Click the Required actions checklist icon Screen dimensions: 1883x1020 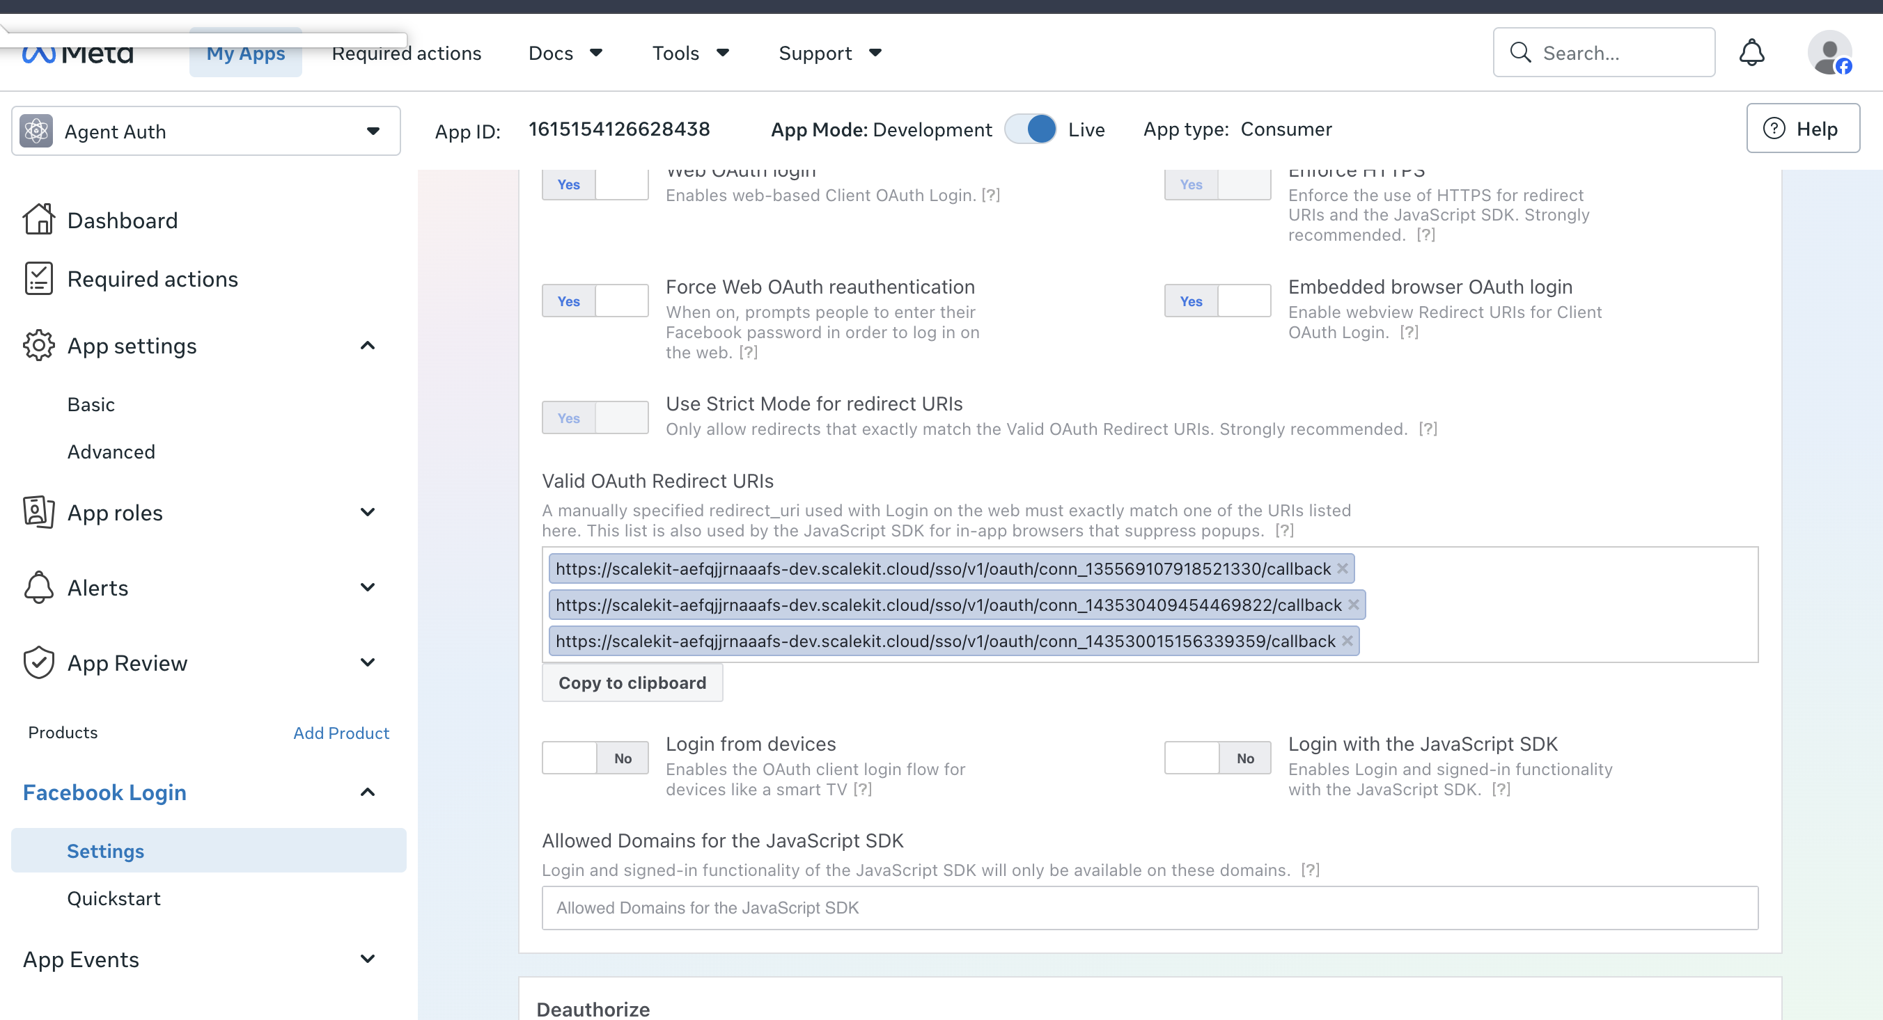click(x=38, y=278)
